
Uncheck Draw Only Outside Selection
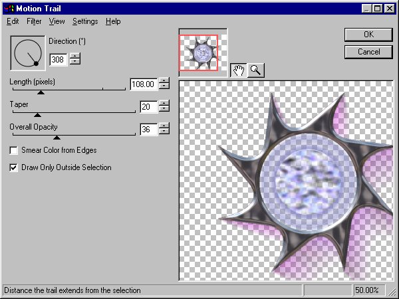point(14,167)
